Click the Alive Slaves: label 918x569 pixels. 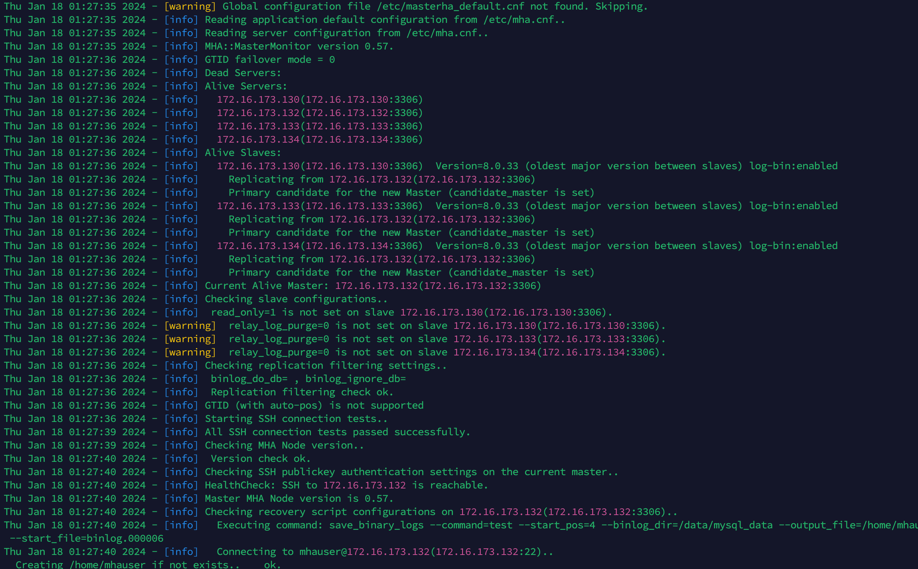(243, 153)
